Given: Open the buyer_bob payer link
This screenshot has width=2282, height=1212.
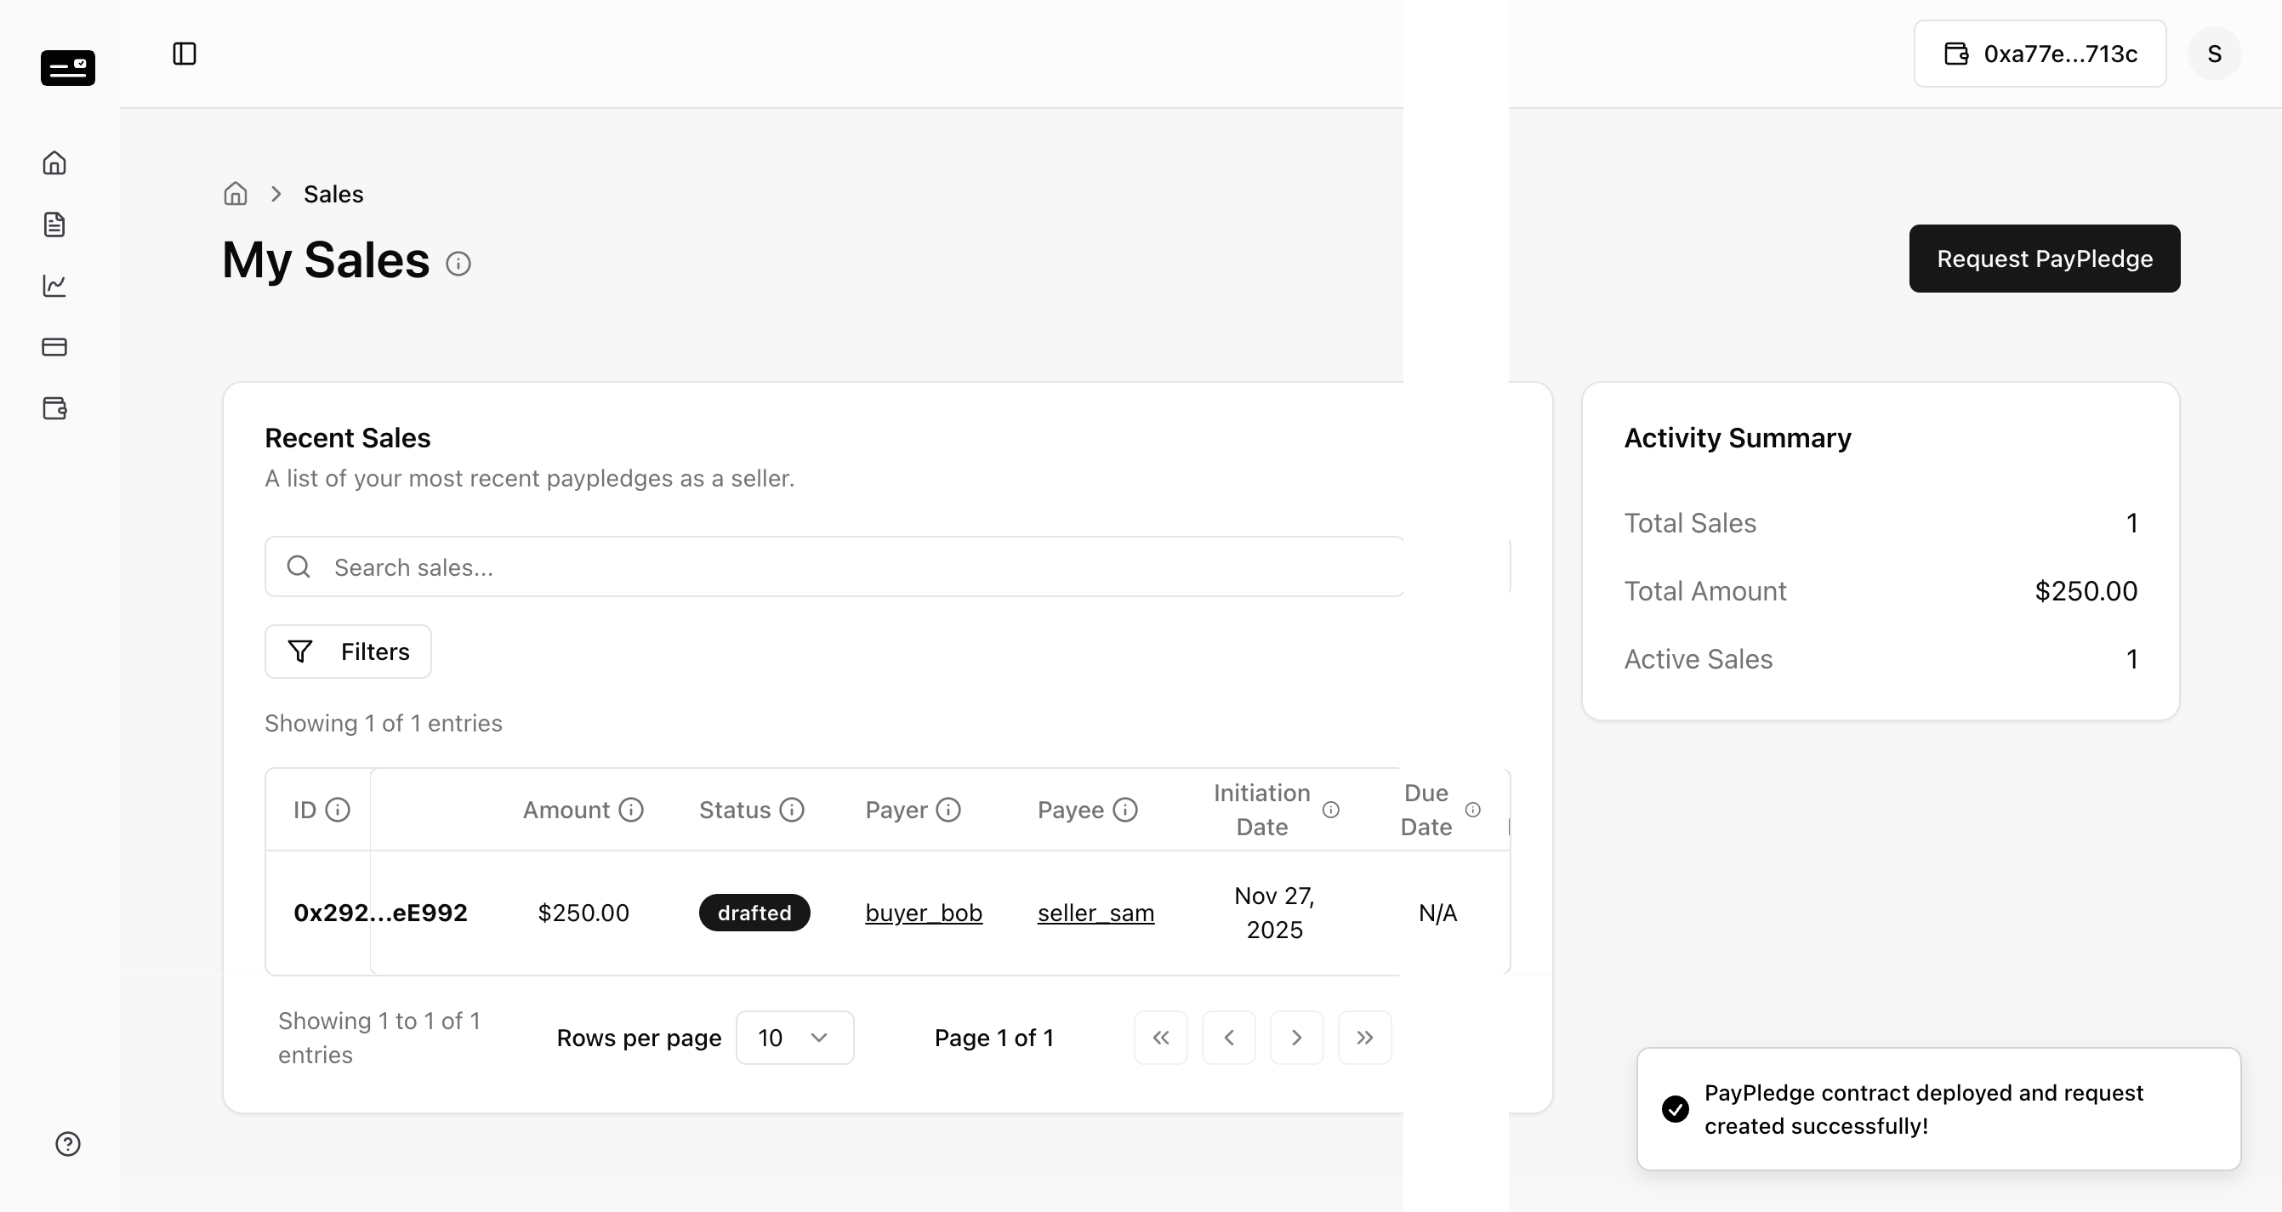Looking at the screenshot, I should (924, 913).
